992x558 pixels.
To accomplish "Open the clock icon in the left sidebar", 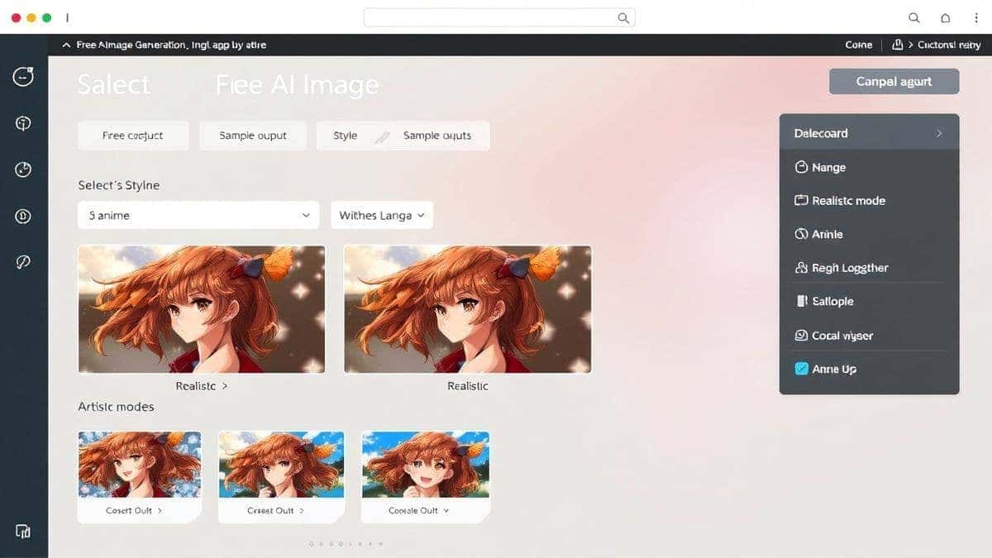I will (x=23, y=169).
